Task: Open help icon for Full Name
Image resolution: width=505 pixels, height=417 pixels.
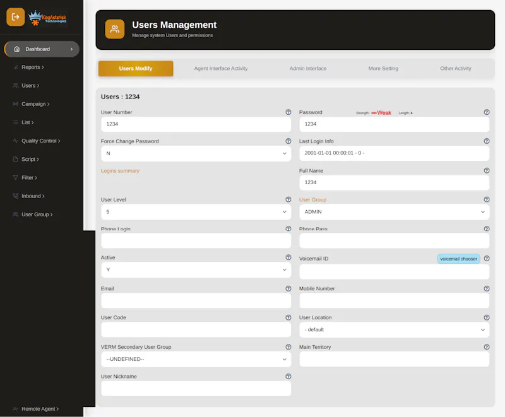Action: tap(487, 170)
